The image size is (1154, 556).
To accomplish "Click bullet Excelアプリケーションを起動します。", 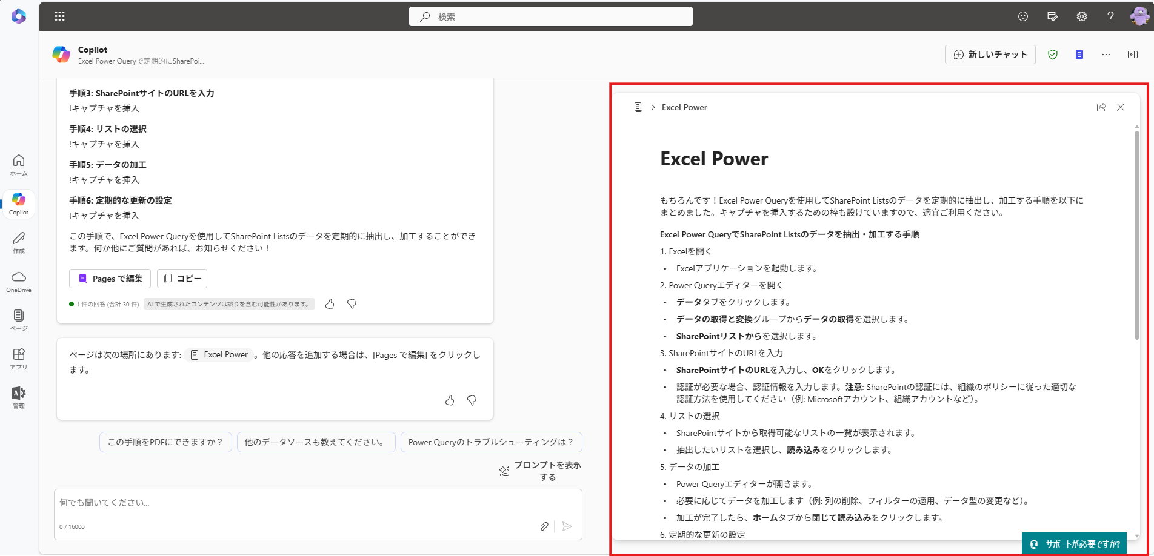I will click(747, 268).
